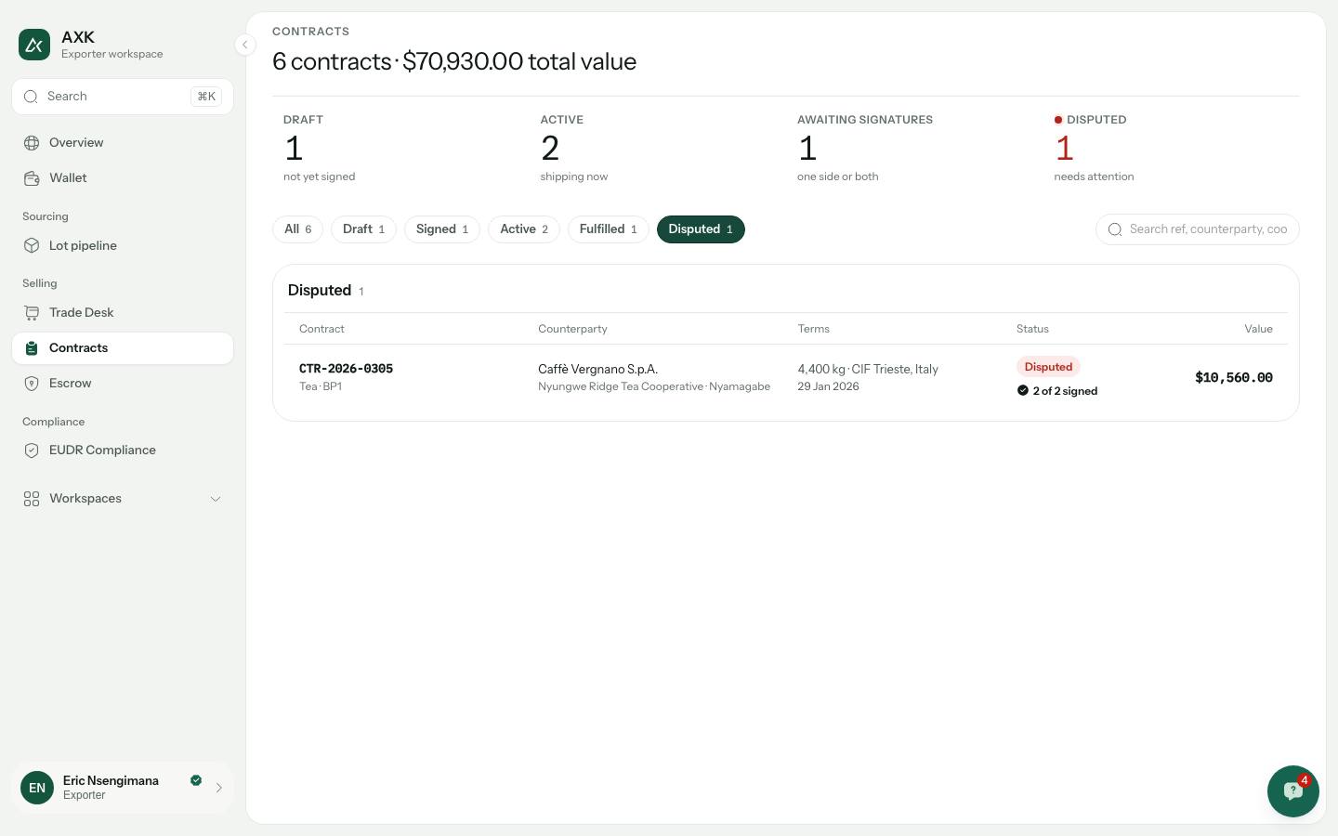
Task: Click the Awaiting Signatures card count
Action: pos(807,149)
